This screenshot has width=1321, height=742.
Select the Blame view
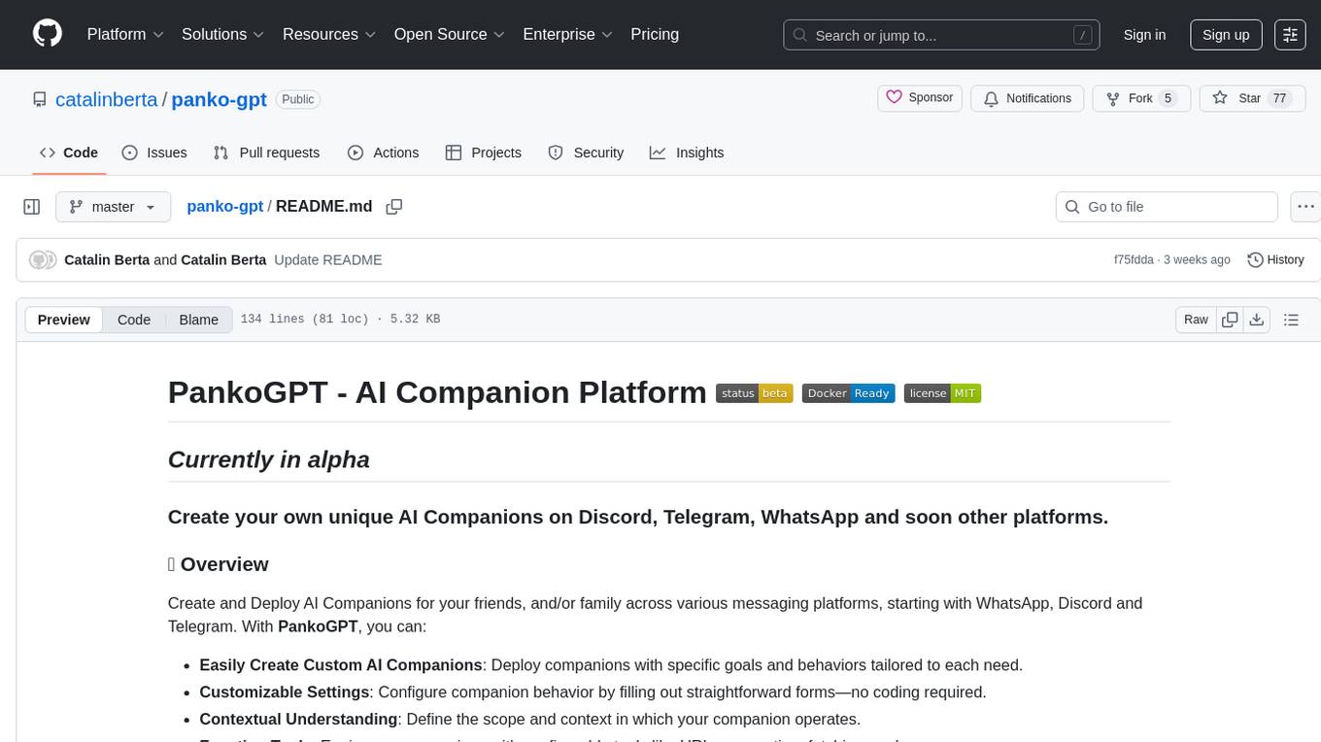pos(199,320)
